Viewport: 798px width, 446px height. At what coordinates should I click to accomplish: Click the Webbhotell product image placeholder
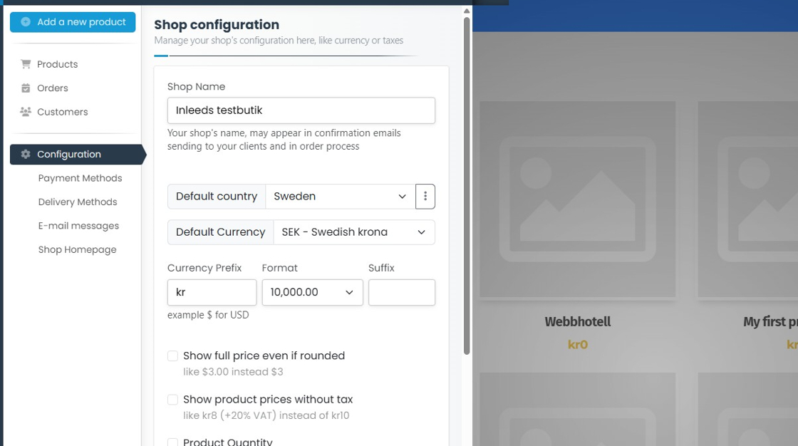pos(577,199)
